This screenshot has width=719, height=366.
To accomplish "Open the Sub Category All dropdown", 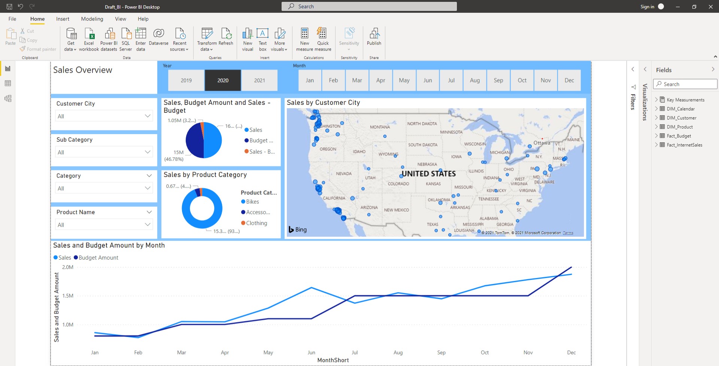I will pyautogui.click(x=104, y=152).
